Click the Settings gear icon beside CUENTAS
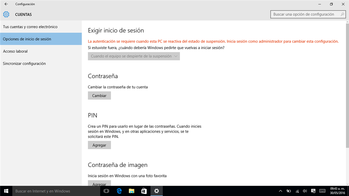Viewport: 349px width, 196px height. click(6, 14)
